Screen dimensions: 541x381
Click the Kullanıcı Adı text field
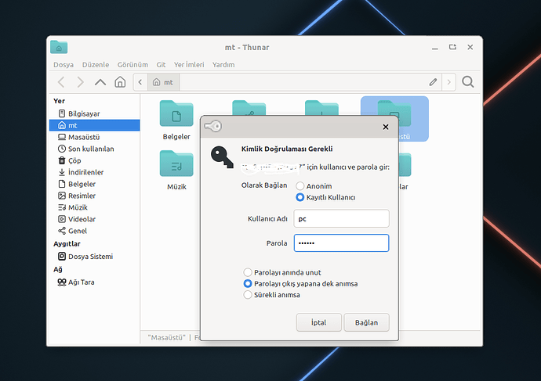pos(341,219)
